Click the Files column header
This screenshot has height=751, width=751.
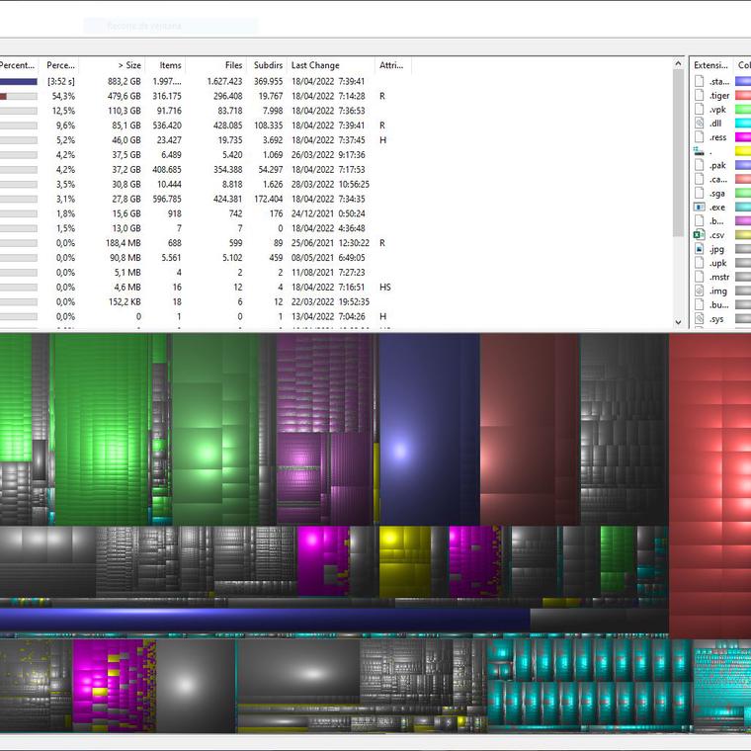coord(232,65)
